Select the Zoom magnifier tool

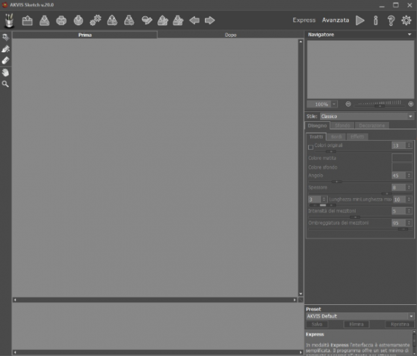[5, 84]
